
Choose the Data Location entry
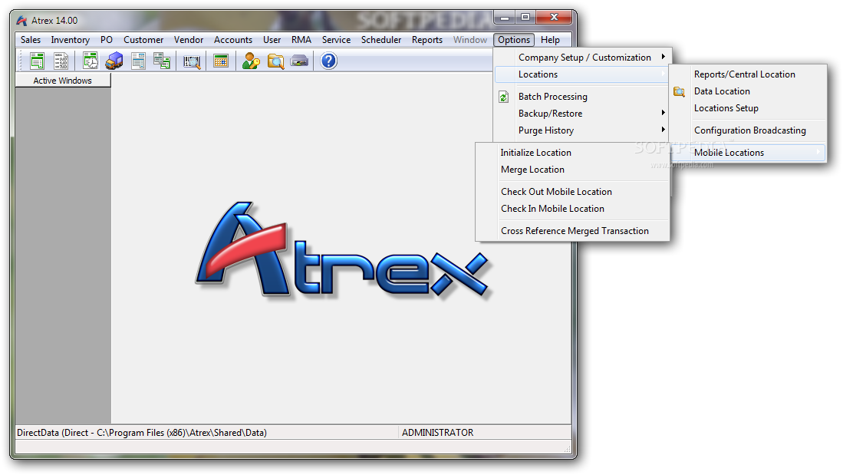click(749, 91)
